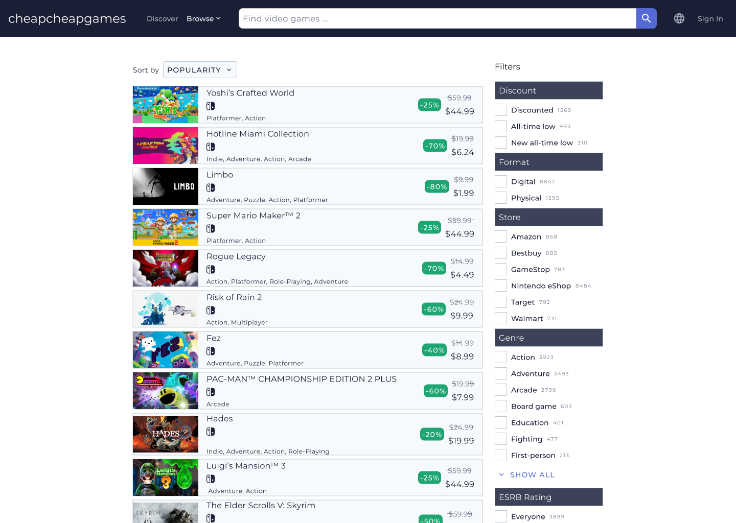Go to the Discover page
The width and height of the screenshot is (736, 523).
point(162,18)
